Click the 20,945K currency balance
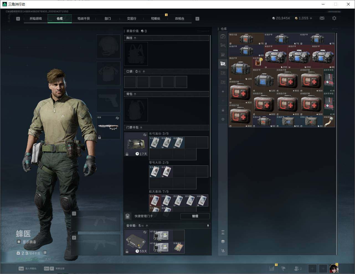The image size is (355, 274). (x=281, y=18)
